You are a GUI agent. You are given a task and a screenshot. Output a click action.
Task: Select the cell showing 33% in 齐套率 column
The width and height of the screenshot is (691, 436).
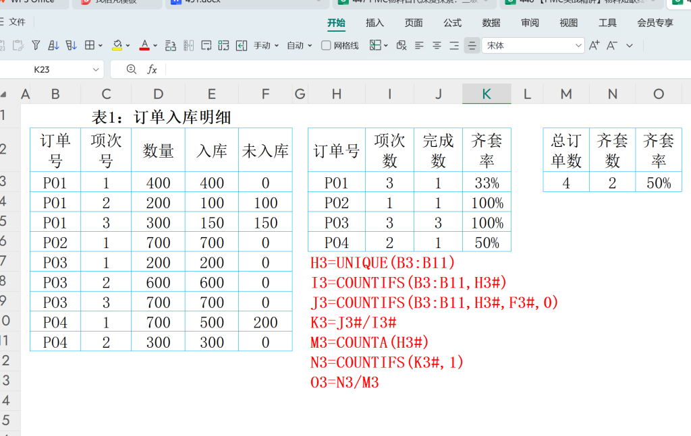pos(487,183)
